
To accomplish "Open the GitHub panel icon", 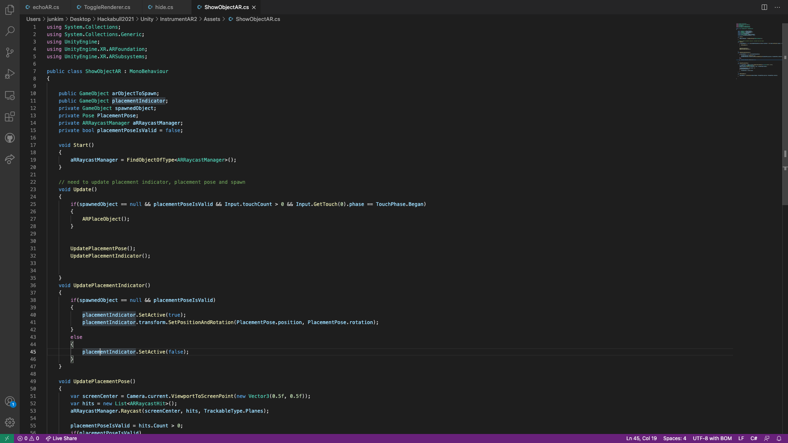I will (x=10, y=138).
